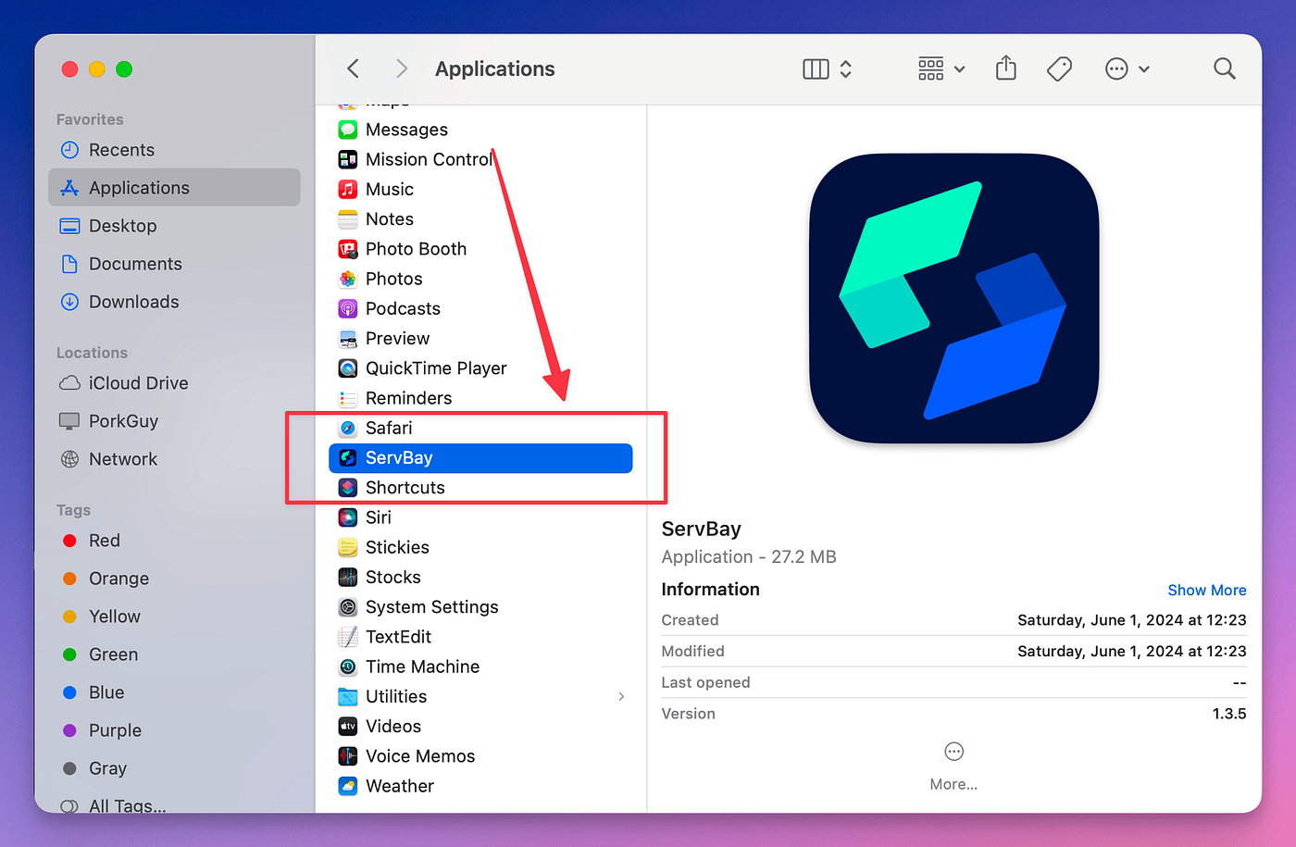The width and height of the screenshot is (1296, 847).
Task: Select the Mission Control app icon
Action: (348, 159)
